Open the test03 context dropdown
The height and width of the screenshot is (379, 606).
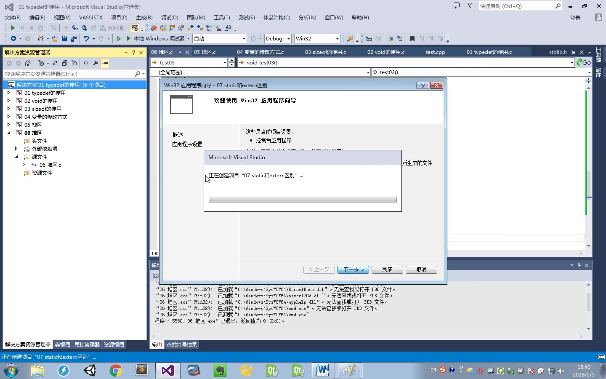[x=189, y=62]
